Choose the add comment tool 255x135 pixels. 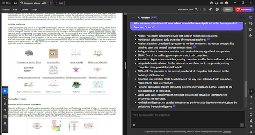click(5, 97)
